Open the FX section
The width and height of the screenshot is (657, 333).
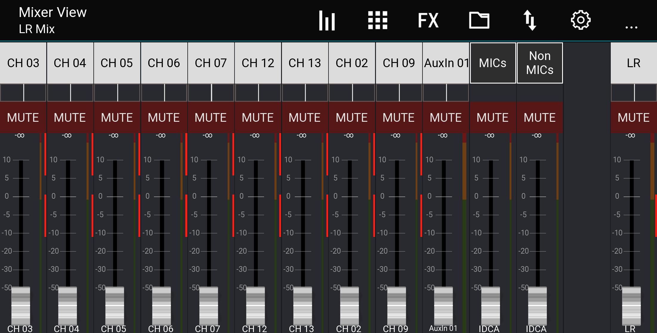(428, 20)
